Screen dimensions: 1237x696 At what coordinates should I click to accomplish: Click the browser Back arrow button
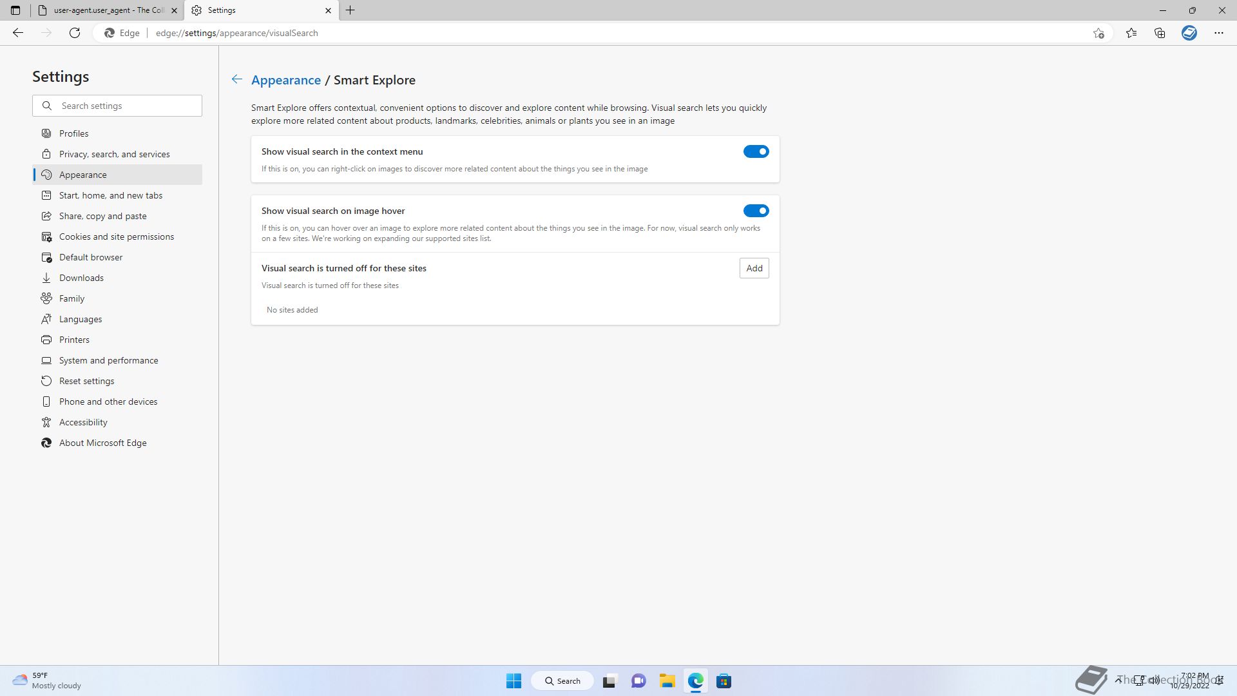18,33
